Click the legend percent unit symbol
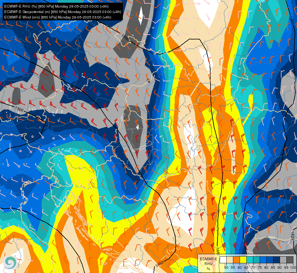 [208, 269]
